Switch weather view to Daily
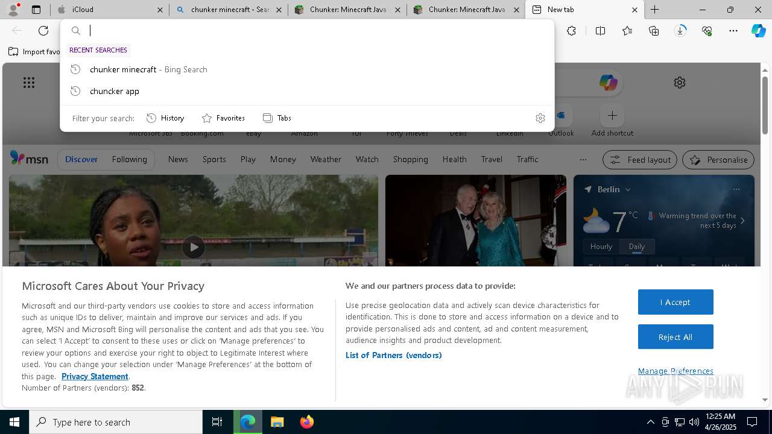This screenshot has width=772, height=434. [637, 247]
